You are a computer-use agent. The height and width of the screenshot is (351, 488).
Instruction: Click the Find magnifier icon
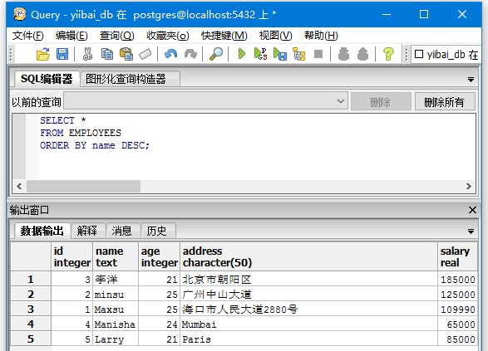[x=216, y=55]
